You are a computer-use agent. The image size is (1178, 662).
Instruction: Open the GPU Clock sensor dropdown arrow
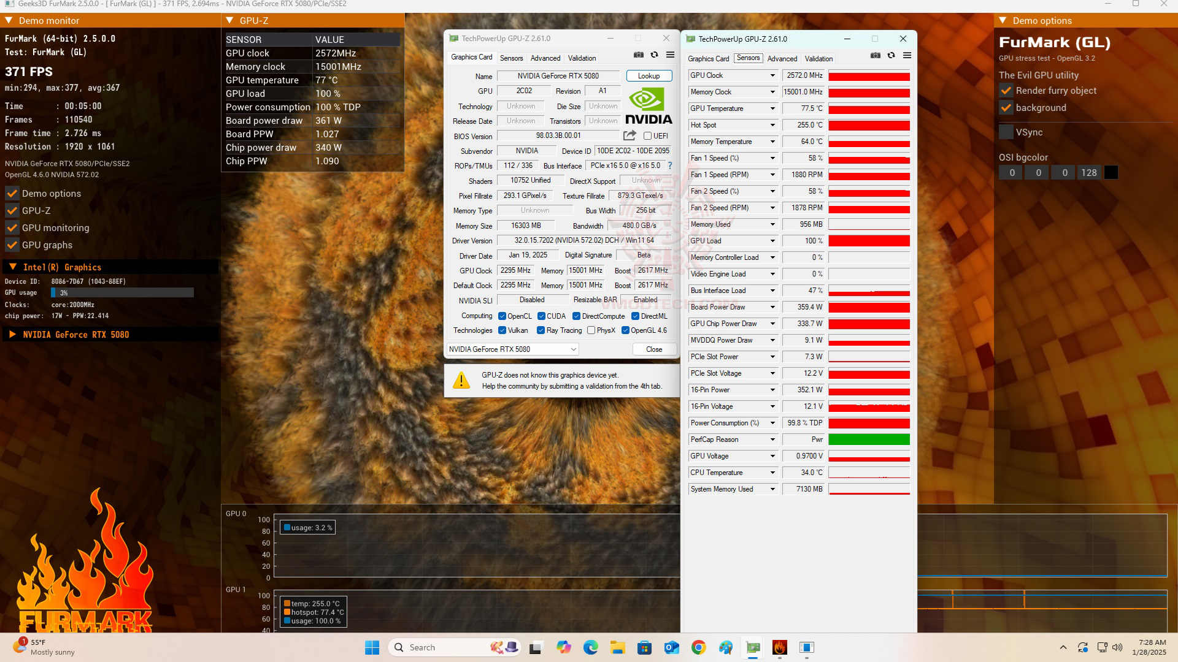(772, 75)
